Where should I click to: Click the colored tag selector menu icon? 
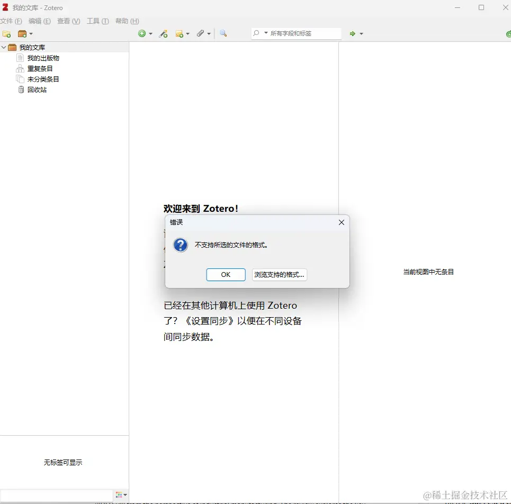pos(121,495)
